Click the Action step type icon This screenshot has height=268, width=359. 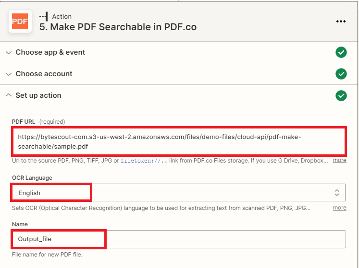pos(44,16)
